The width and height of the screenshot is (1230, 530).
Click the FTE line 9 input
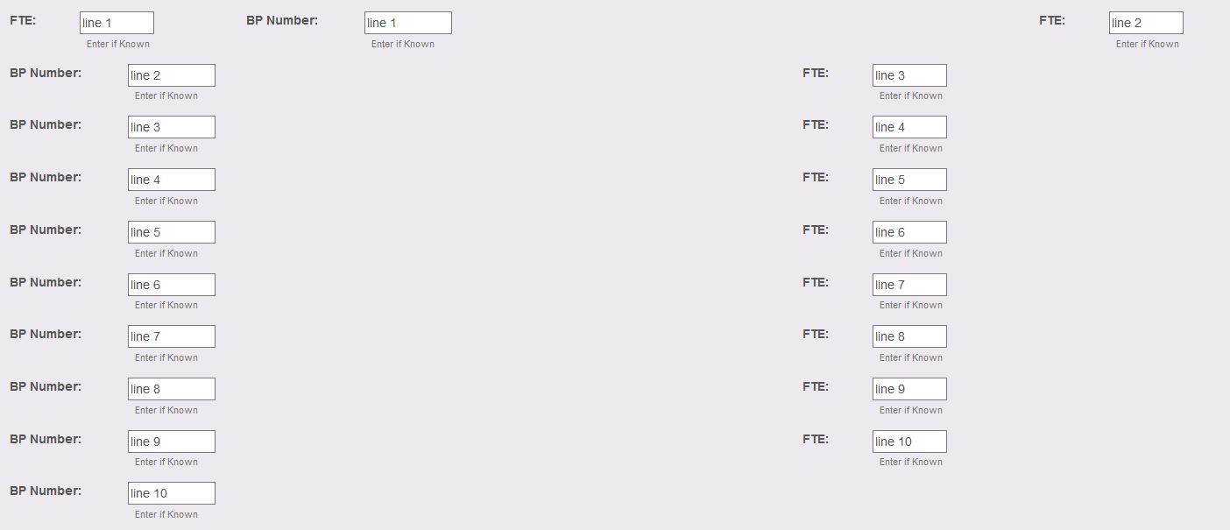(x=908, y=389)
